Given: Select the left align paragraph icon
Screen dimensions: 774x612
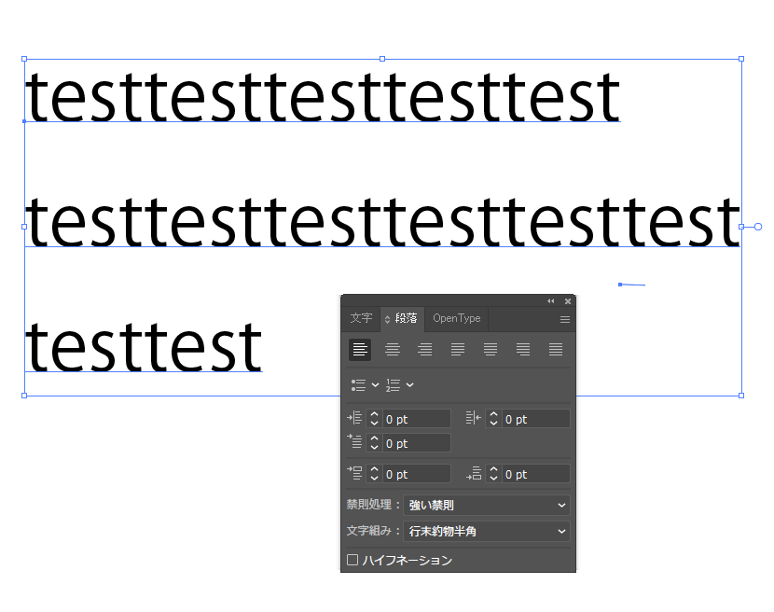Looking at the screenshot, I should coord(360,350).
